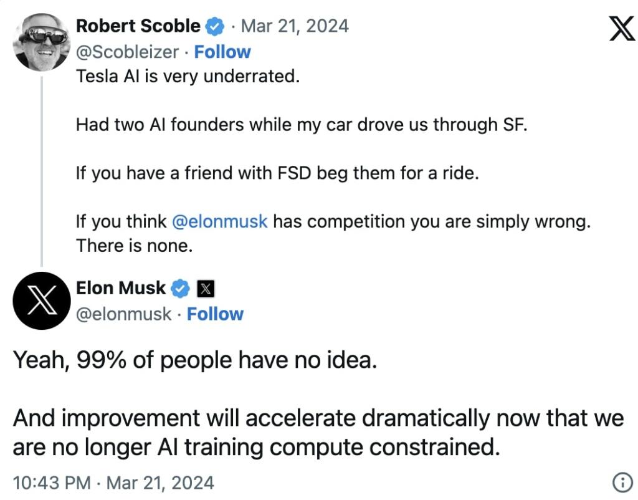Open the @elonmusk mention in the tweet text
Viewport: 638px width, 500px height.
point(219,221)
